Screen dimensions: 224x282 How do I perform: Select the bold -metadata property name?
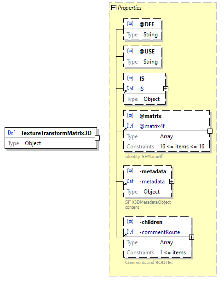click(153, 171)
